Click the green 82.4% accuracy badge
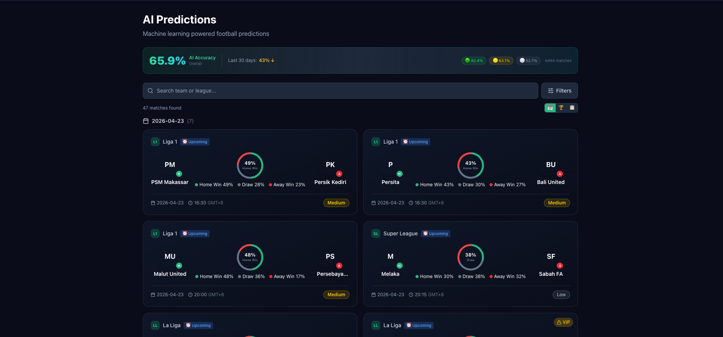The width and height of the screenshot is (723, 337). click(474, 60)
